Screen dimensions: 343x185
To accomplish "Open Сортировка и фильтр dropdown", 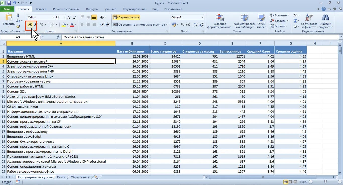I will point(309,21).
